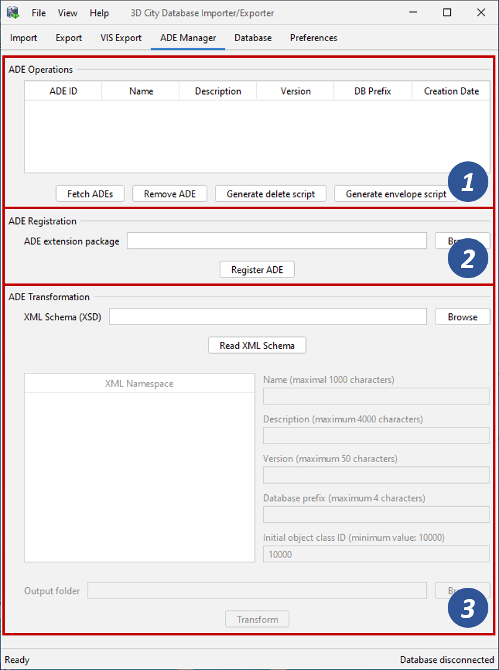Screen dimensions: 499x670
Task: Switch to the VIS Export tab
Action: coord(121,38)
